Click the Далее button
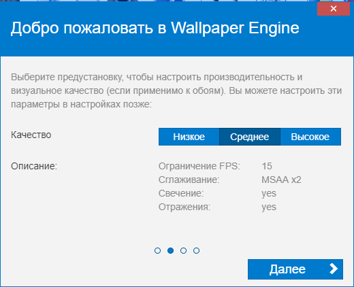354x287 pixels. pos(295,269)
